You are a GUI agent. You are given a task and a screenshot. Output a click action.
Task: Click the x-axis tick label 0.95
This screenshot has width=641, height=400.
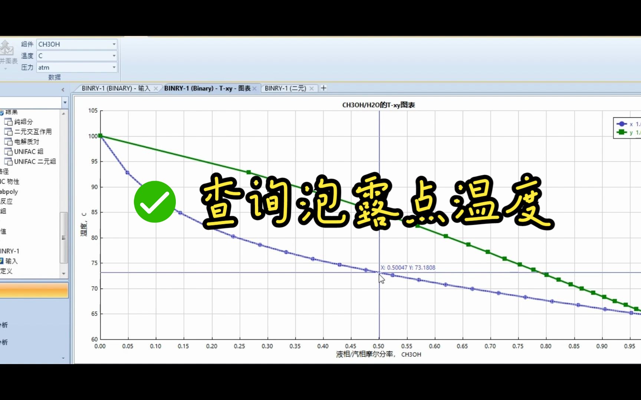click(x=630, y=346)
